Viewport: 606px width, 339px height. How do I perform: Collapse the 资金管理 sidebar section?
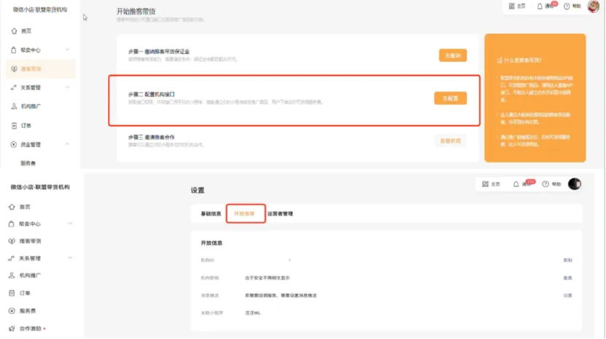tap(67, 144)
